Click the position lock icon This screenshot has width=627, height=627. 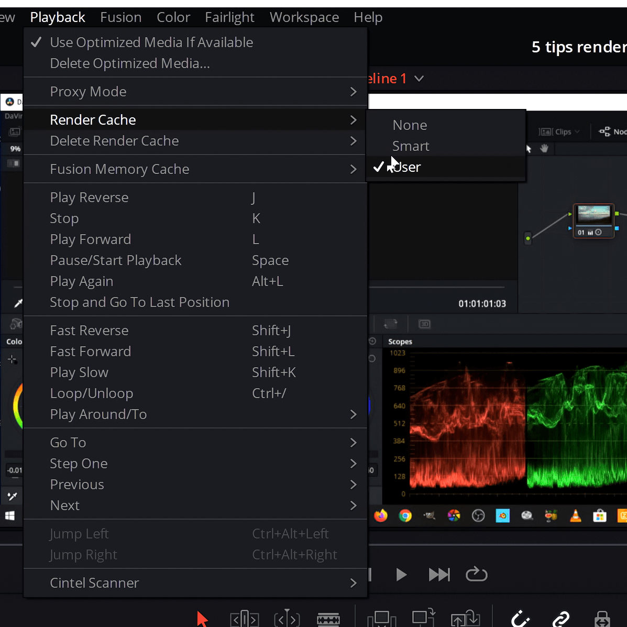601,619
